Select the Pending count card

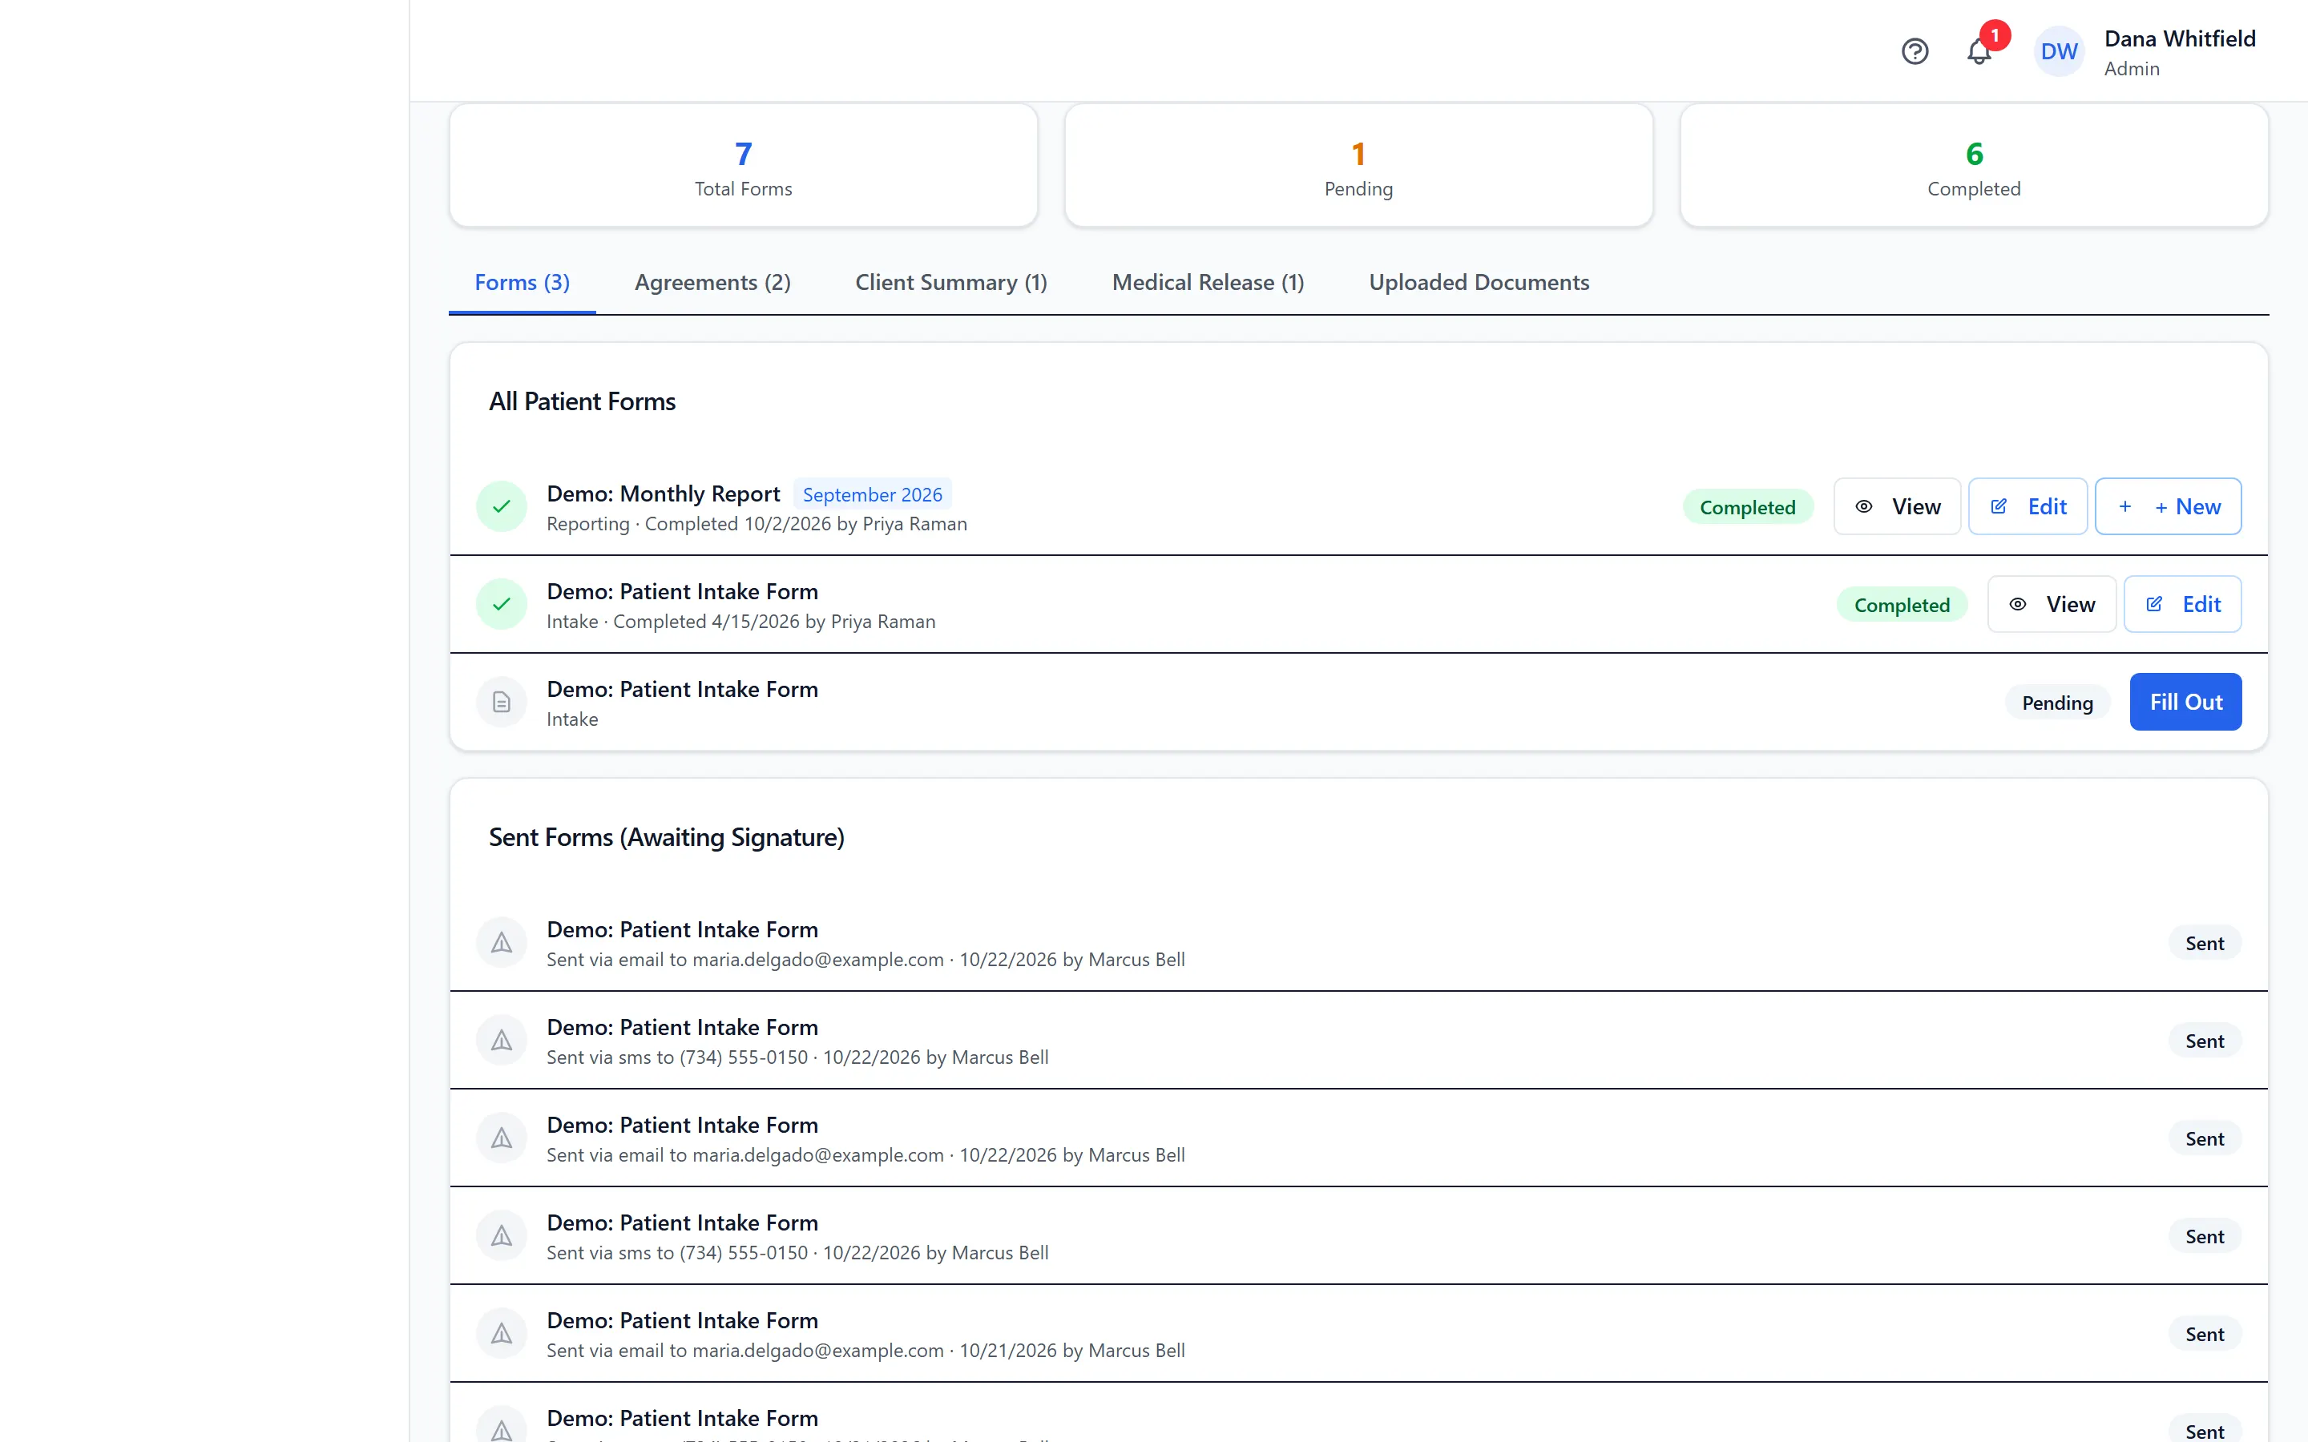point(1358,165)
